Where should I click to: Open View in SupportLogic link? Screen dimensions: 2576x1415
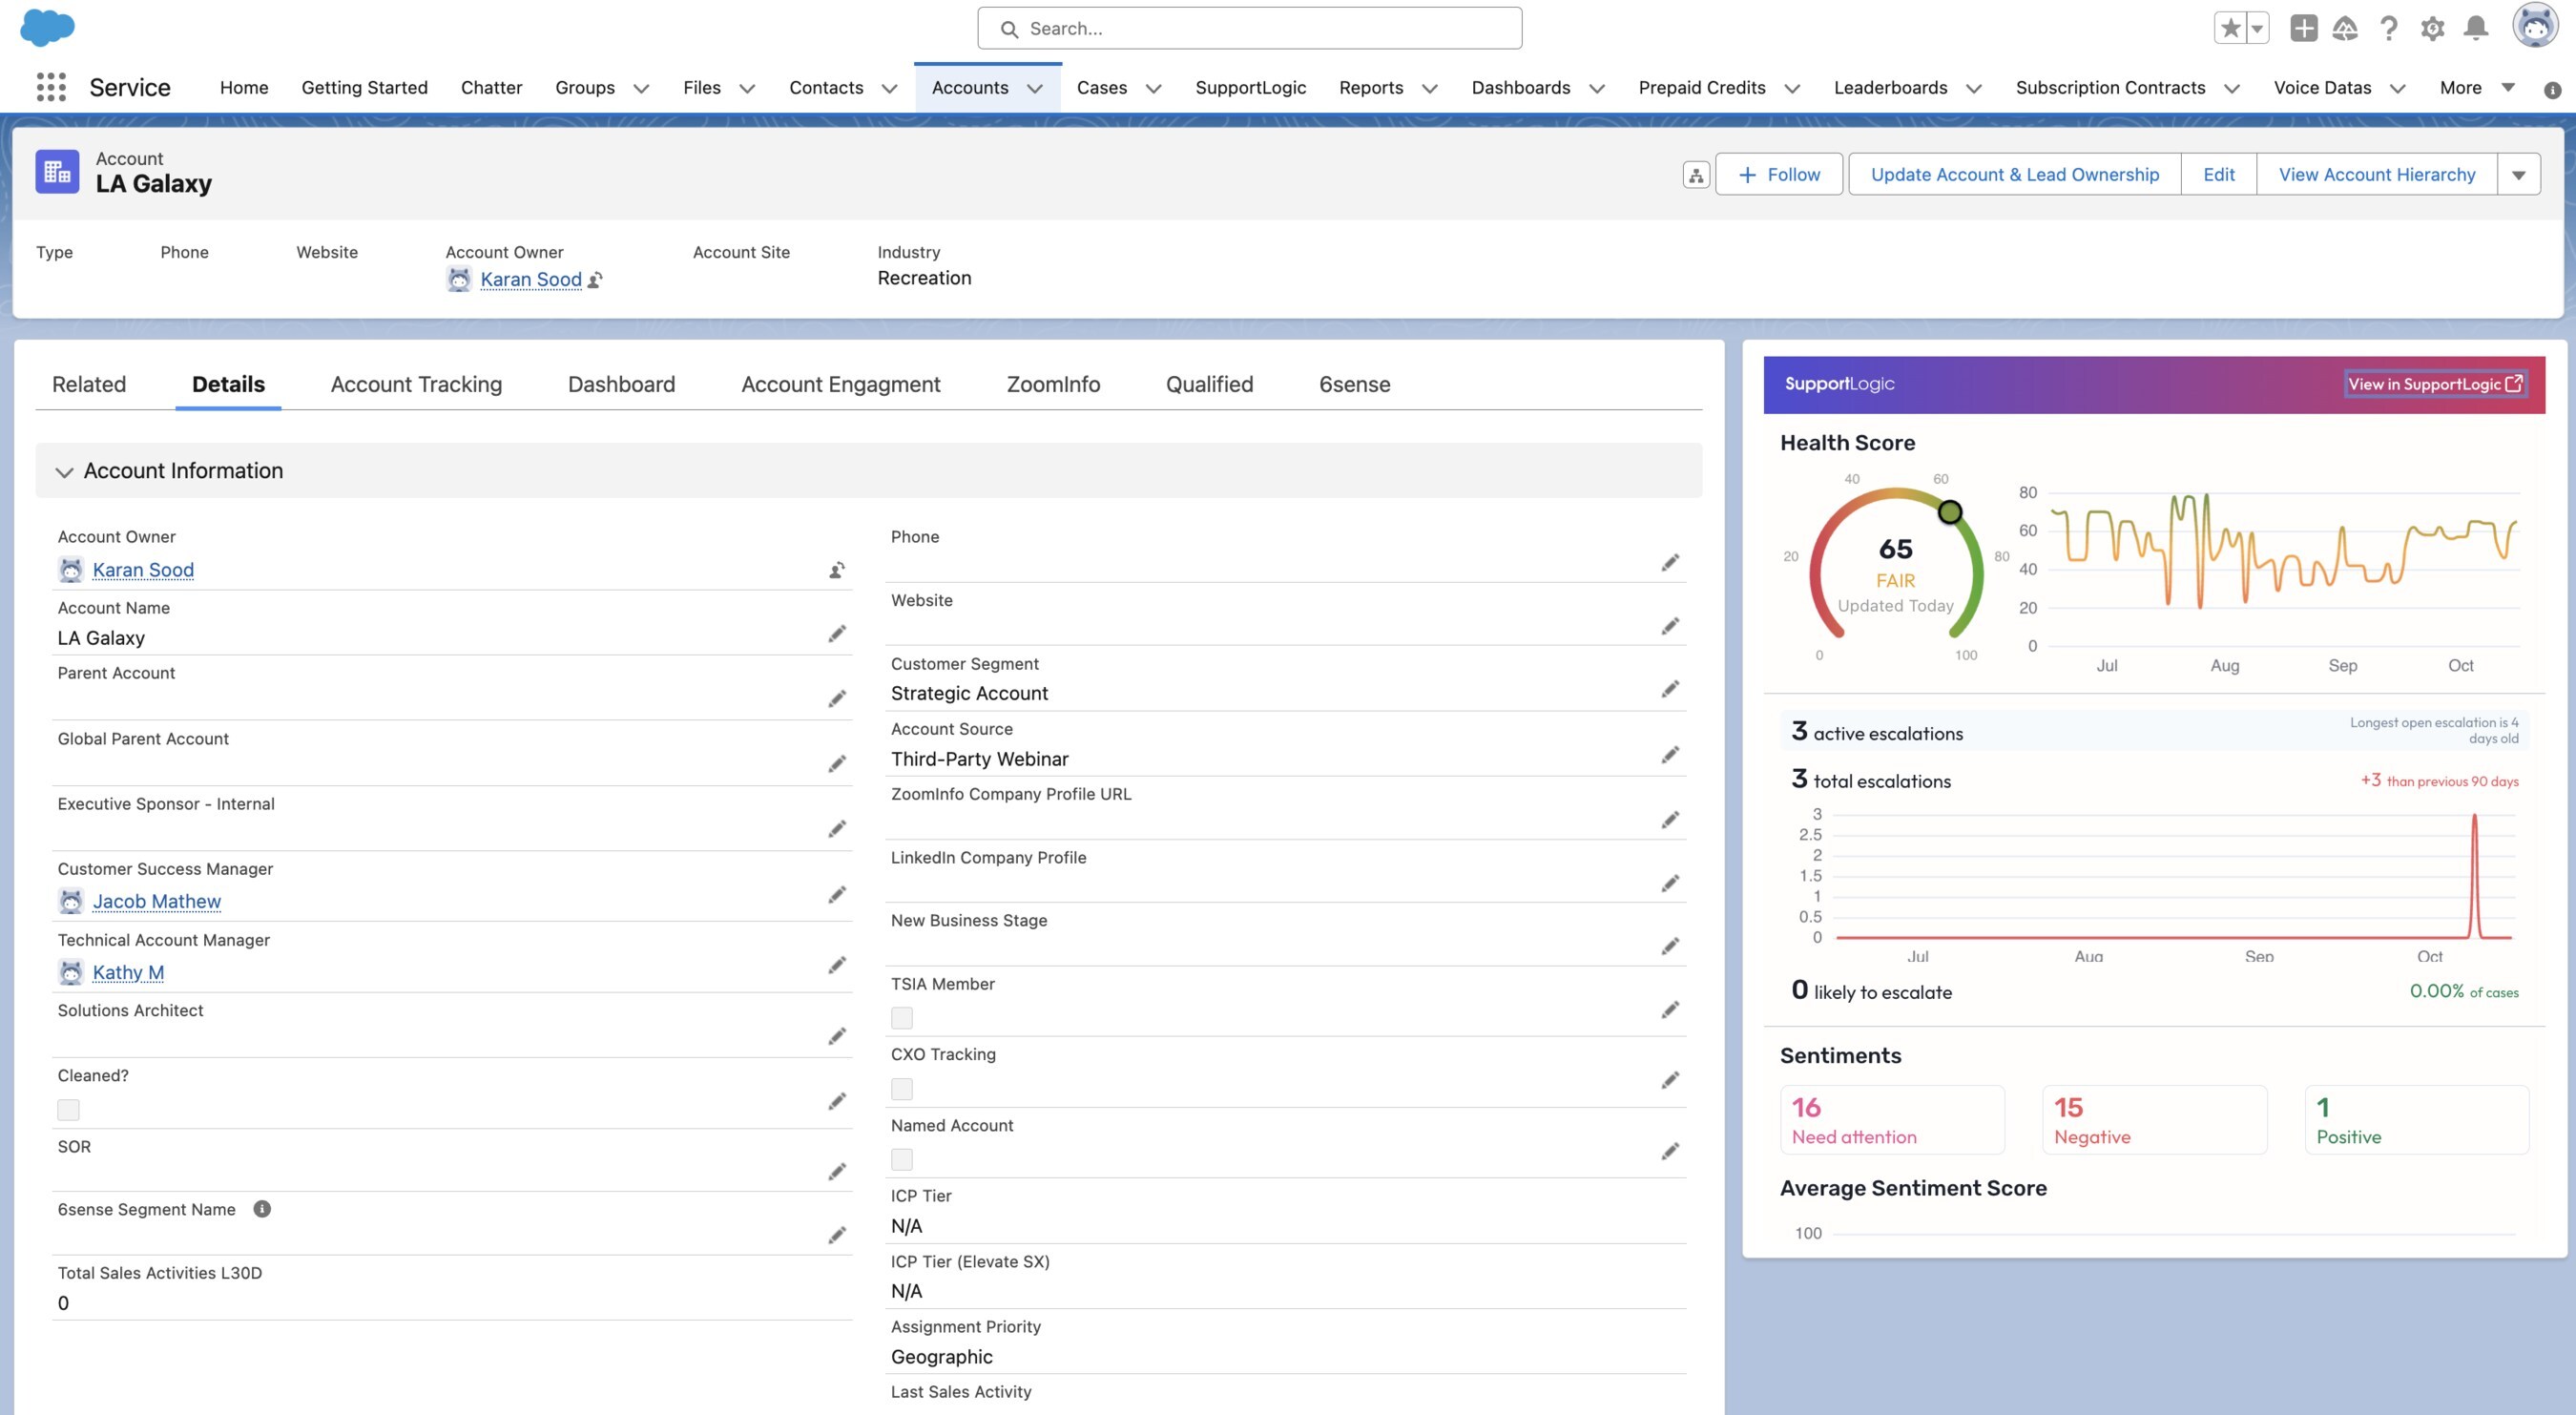pyautogui.click(x=2435, y=385)
